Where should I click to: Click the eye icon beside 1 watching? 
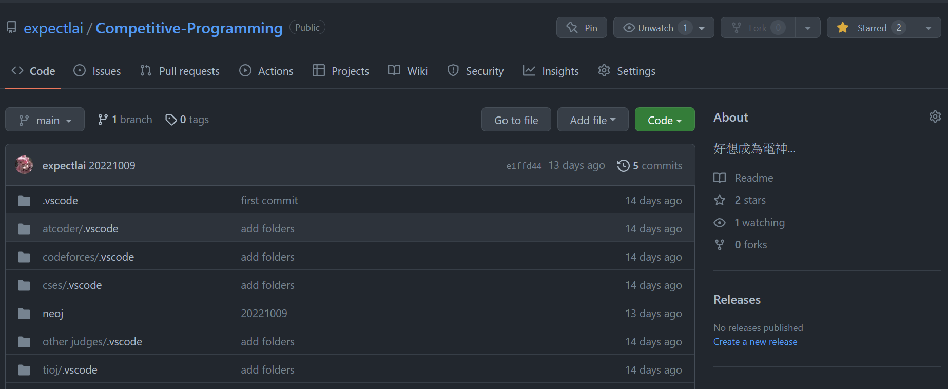coord(720,223)
